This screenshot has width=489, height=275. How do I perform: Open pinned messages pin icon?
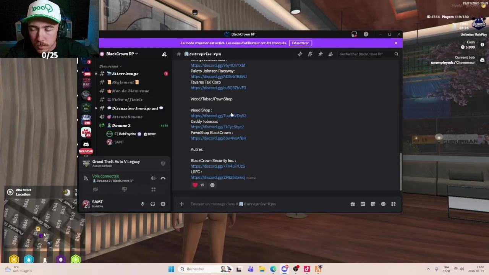(x=321, y=54)
